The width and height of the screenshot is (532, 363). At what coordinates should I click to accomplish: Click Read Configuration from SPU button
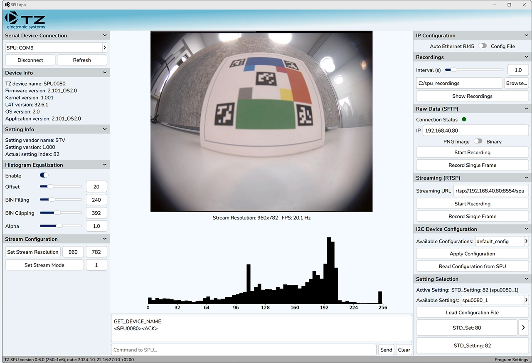[473, 267]
